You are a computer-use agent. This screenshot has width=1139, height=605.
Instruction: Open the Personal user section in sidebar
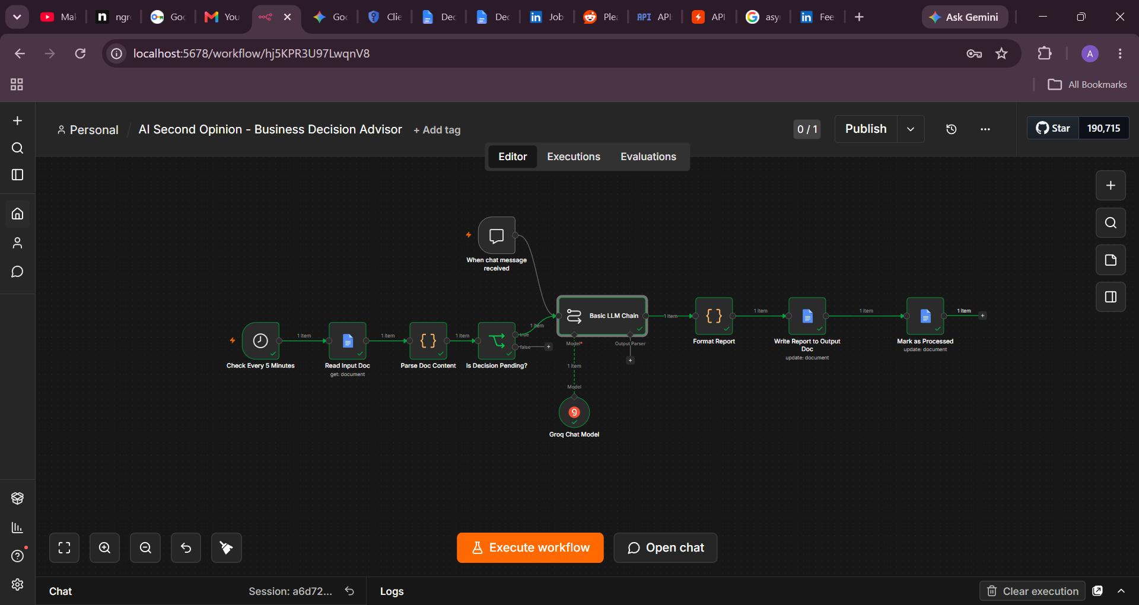(x=17, y=243)
